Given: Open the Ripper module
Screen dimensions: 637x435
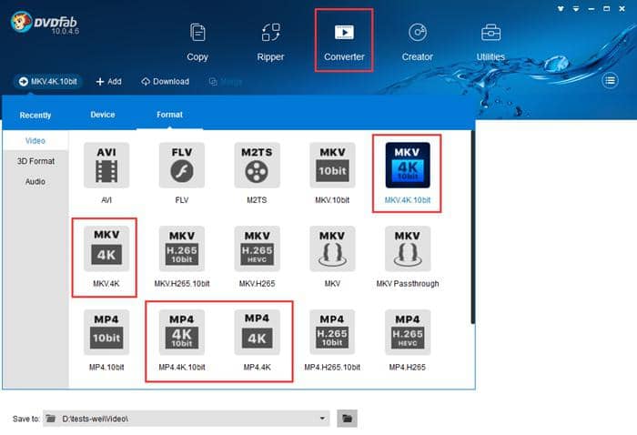Looking at the screenshot, I should pyautogui.click(x=270, y=42).
